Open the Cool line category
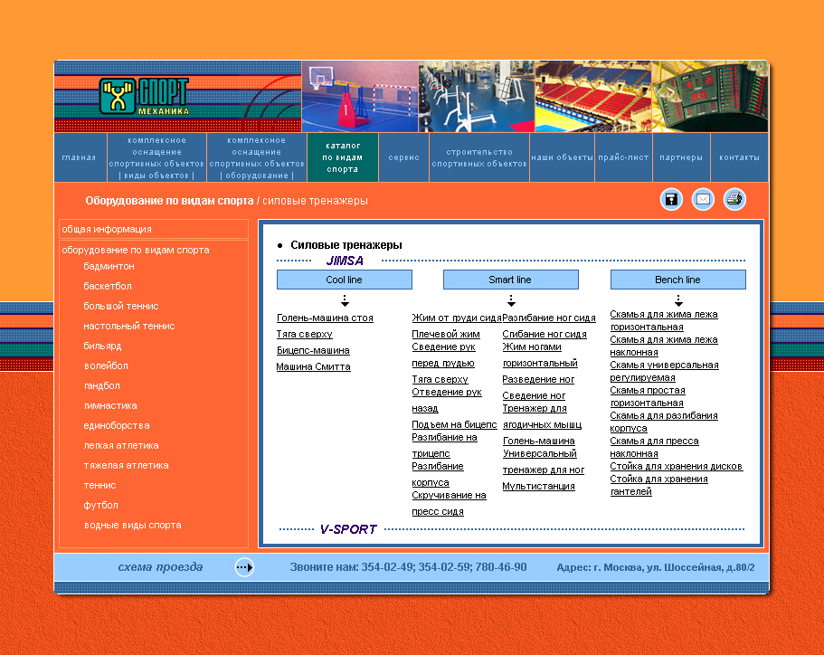The image size is (824, 655). (344, 280)
